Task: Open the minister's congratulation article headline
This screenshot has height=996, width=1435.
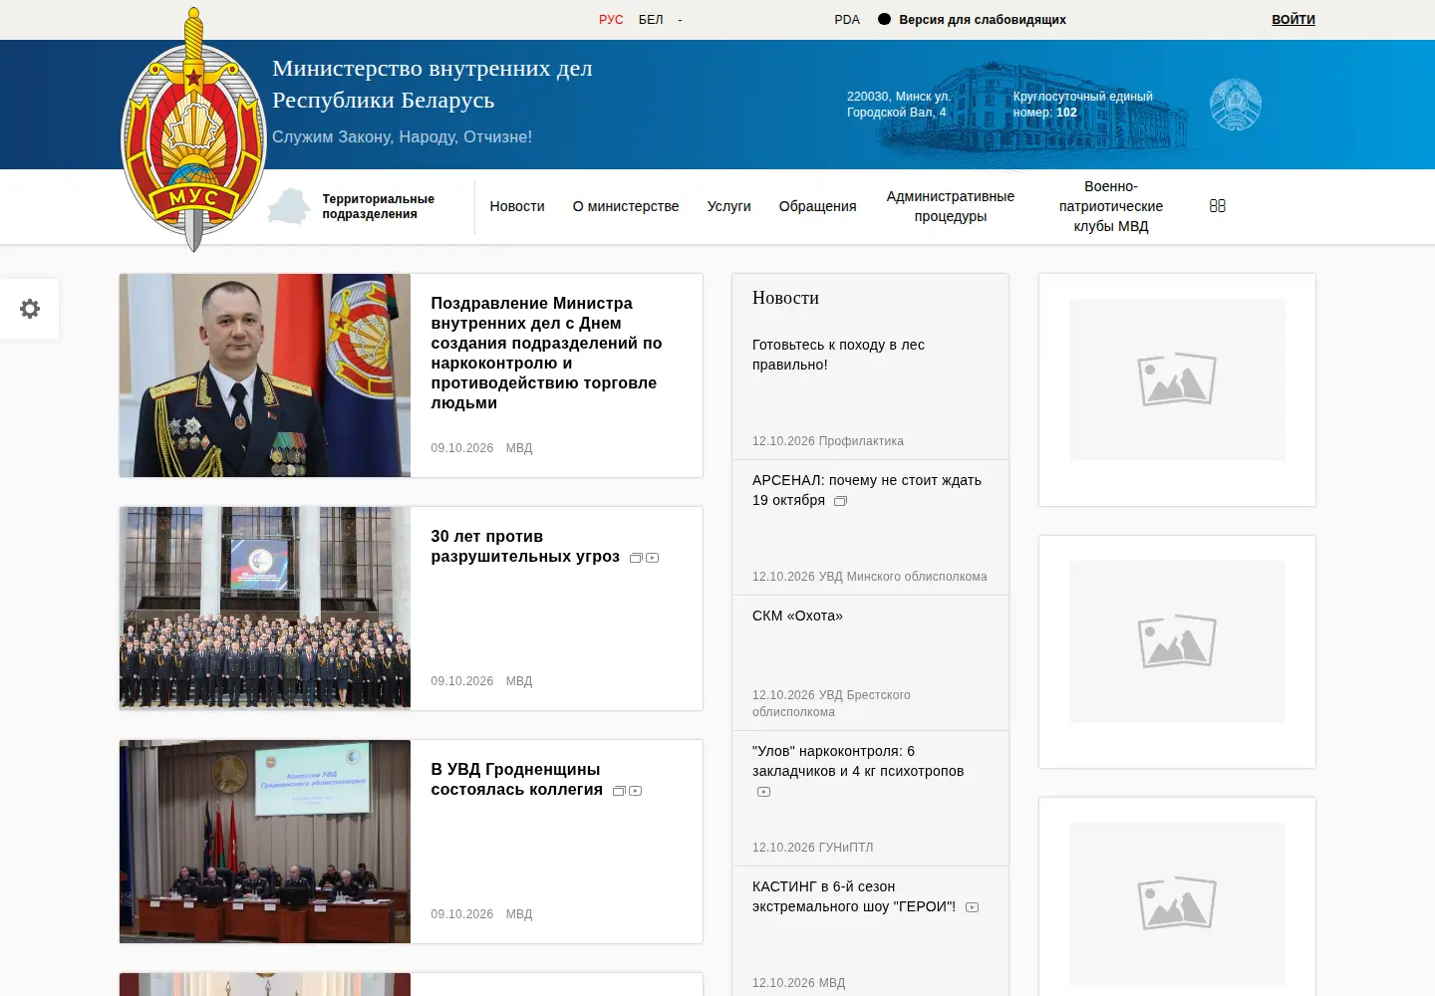Action: (x=546, y=353)
